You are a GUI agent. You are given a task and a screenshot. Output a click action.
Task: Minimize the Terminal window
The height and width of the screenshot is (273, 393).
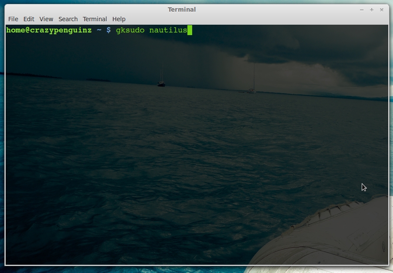(x=362, y=10)
